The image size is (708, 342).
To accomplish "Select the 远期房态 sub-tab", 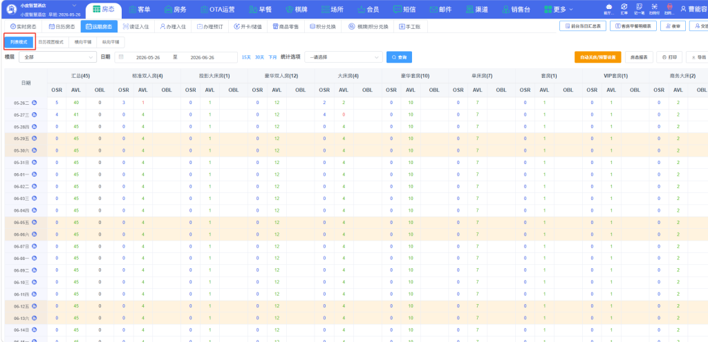I will click(x=100, y=27).
